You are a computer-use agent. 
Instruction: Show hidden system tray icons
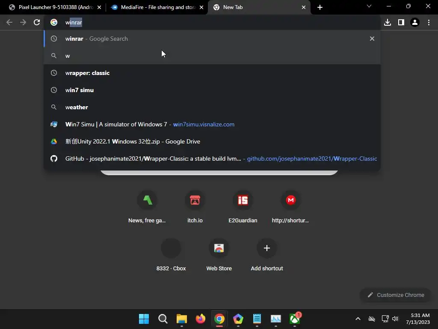358,319
